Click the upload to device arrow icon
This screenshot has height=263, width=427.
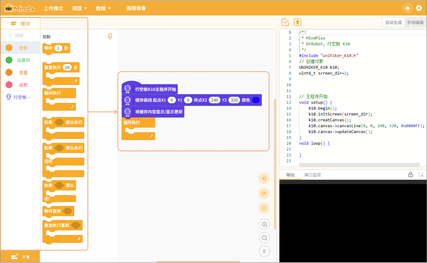(297, 22)
